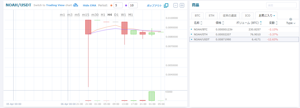The image size is (300, 108).
Task: Click price 0.00002207 cell
Action: point(223,35)
